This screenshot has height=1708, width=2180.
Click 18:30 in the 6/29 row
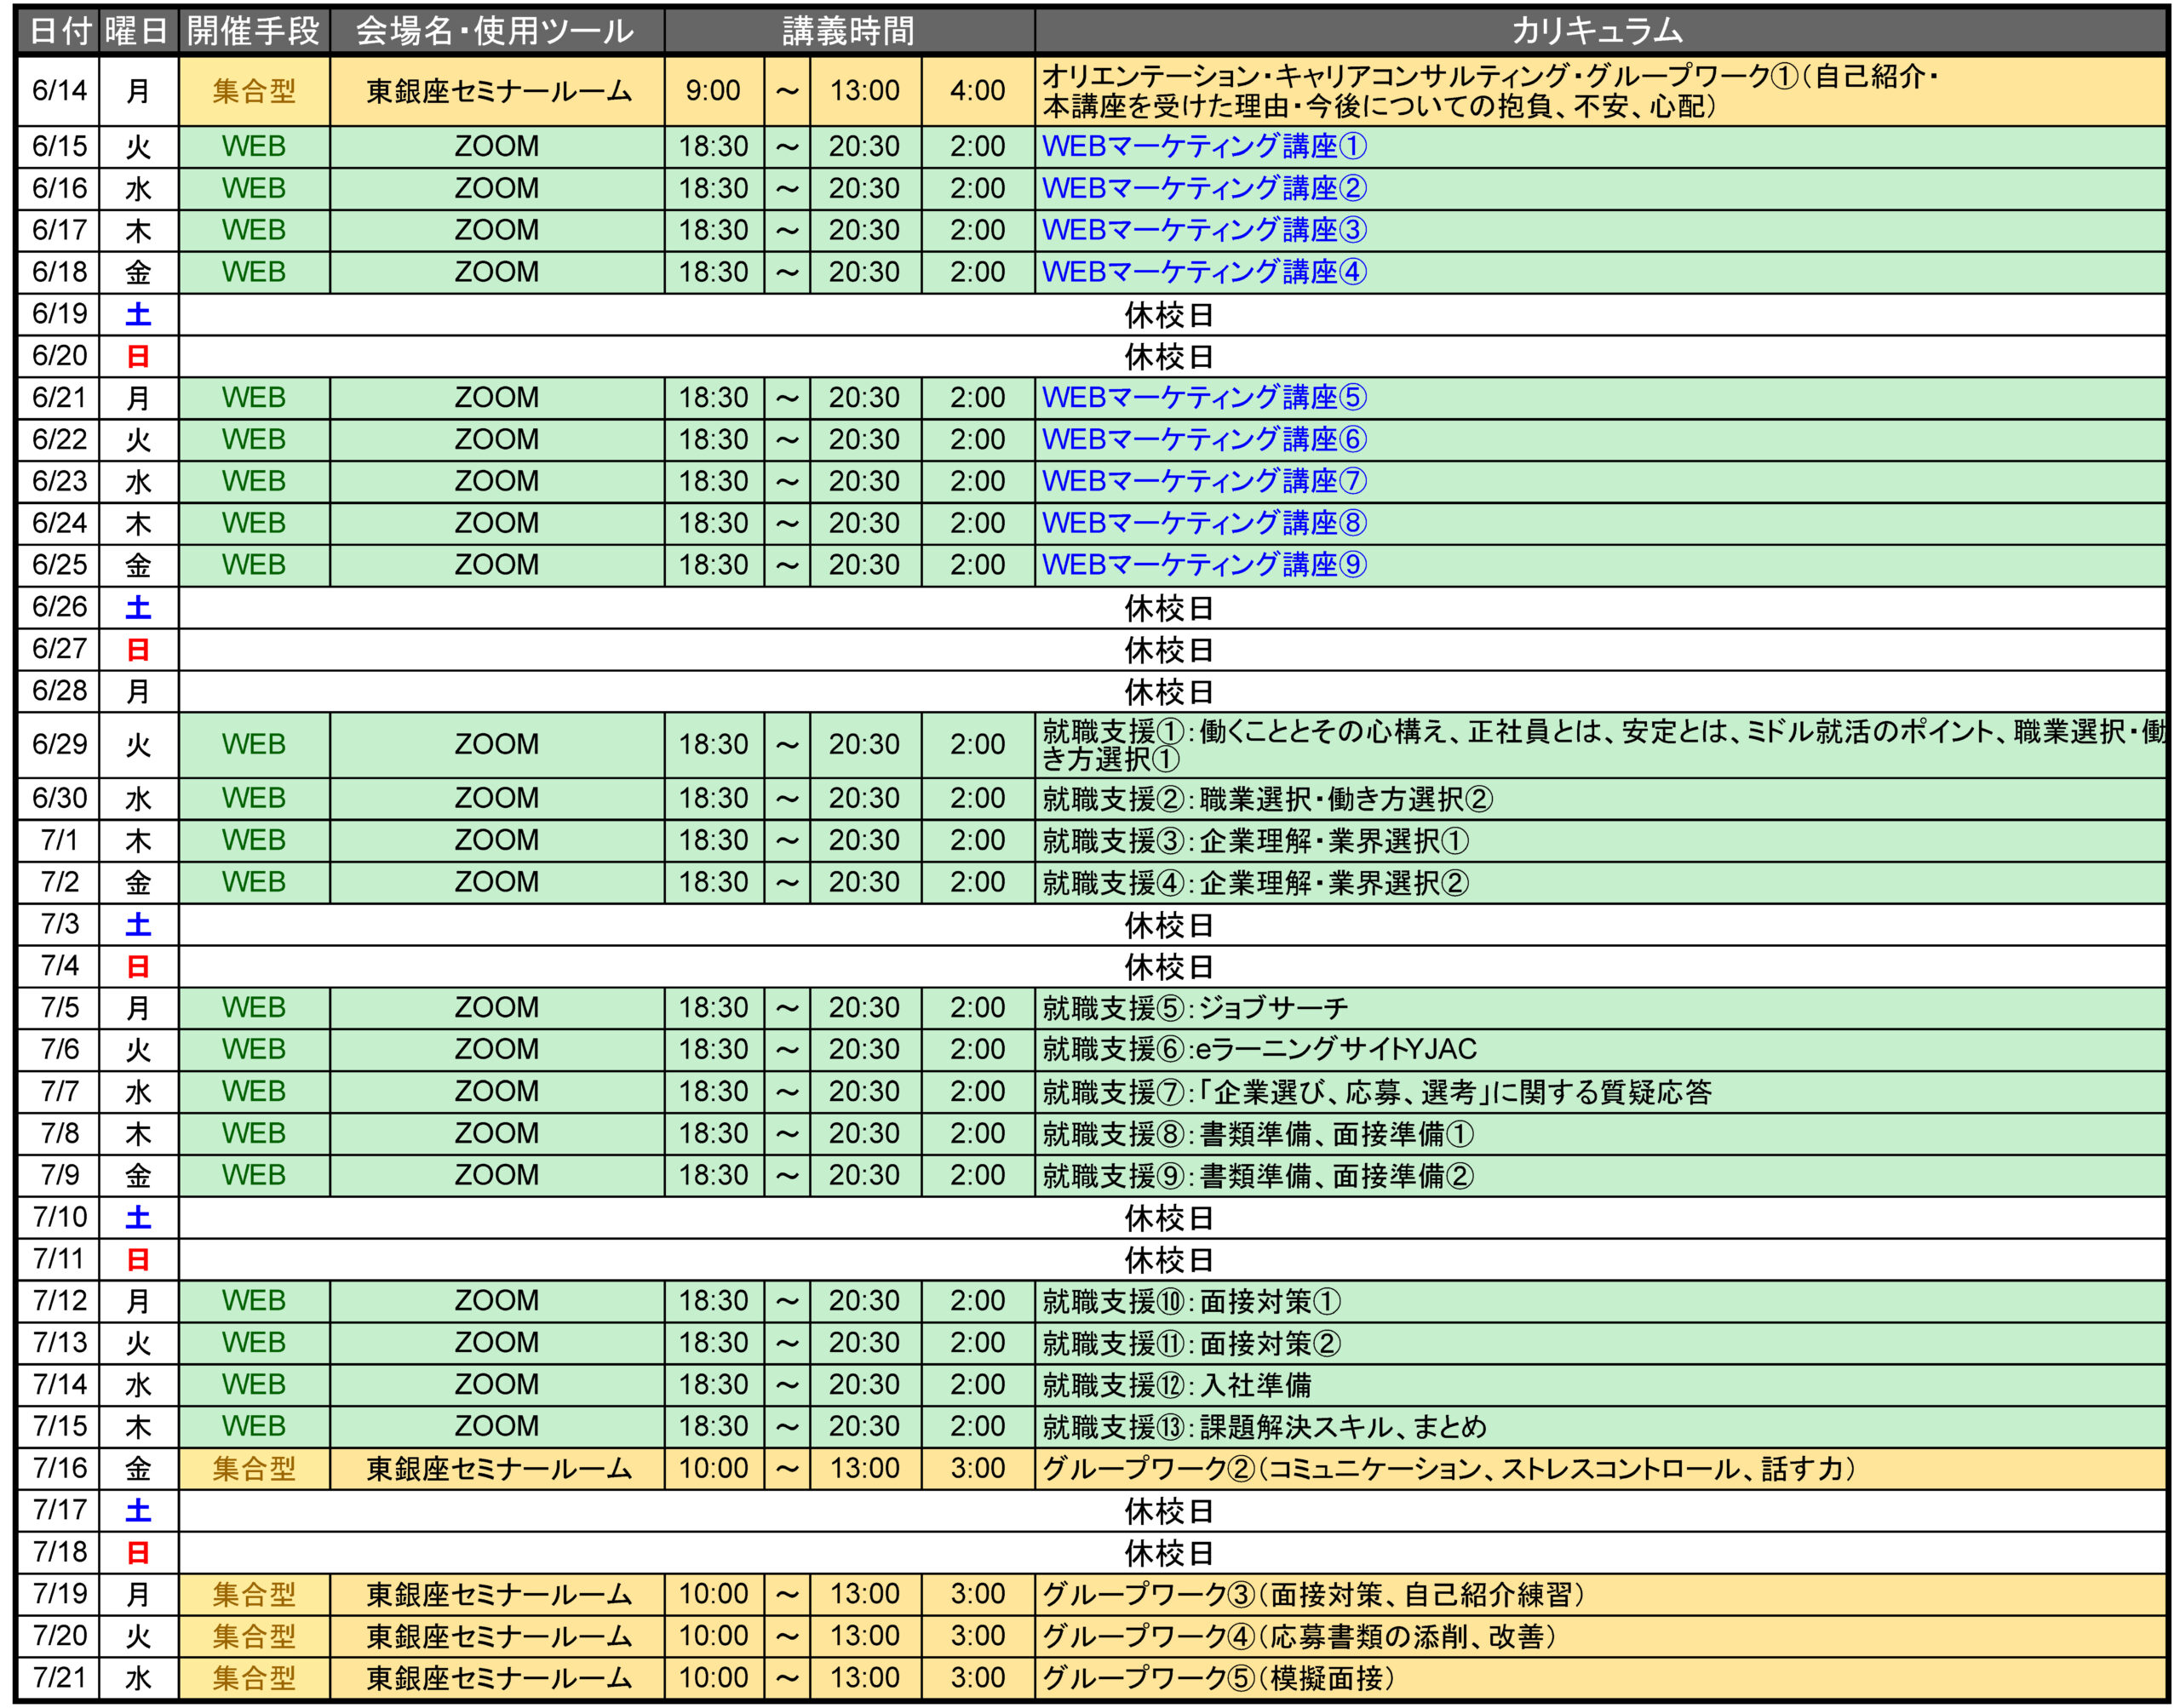(714, 745)
